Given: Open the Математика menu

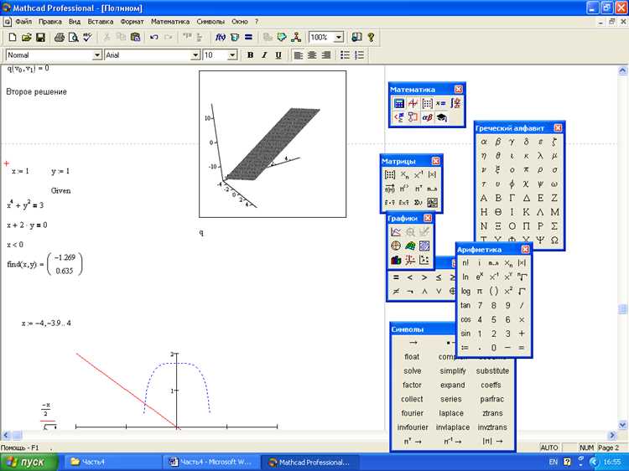Looking at the screenshot, I should tap(170, 22).
